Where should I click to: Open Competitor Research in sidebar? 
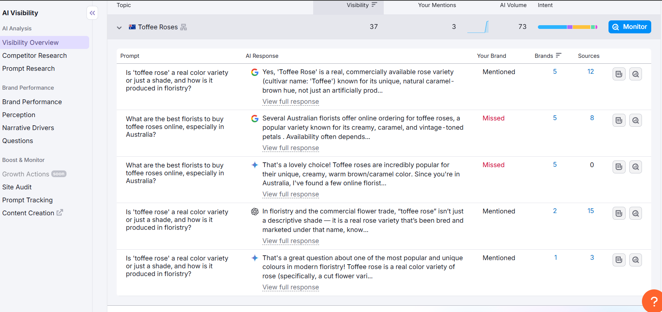(x=35, y=56)
